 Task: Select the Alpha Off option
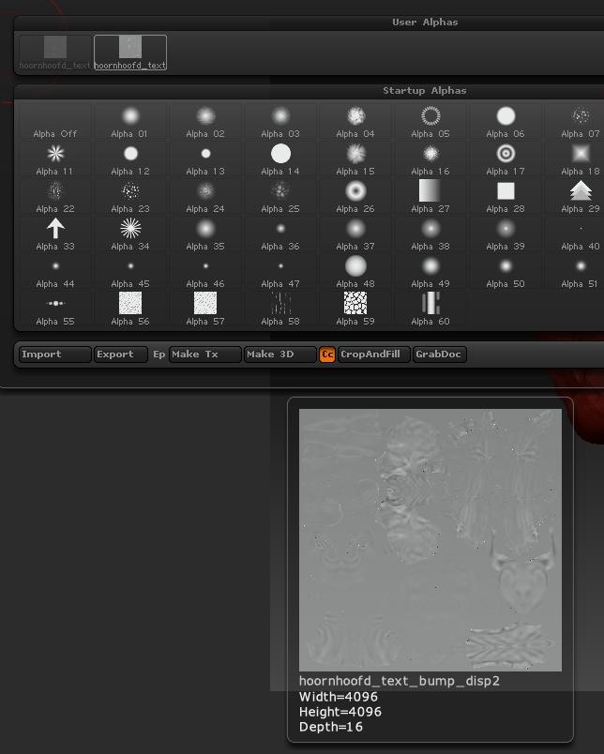pyautogui.click(x=55, y=122)
